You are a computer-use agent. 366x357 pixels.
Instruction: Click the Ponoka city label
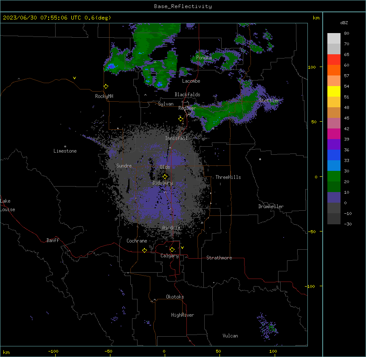(x=204, y=58)
